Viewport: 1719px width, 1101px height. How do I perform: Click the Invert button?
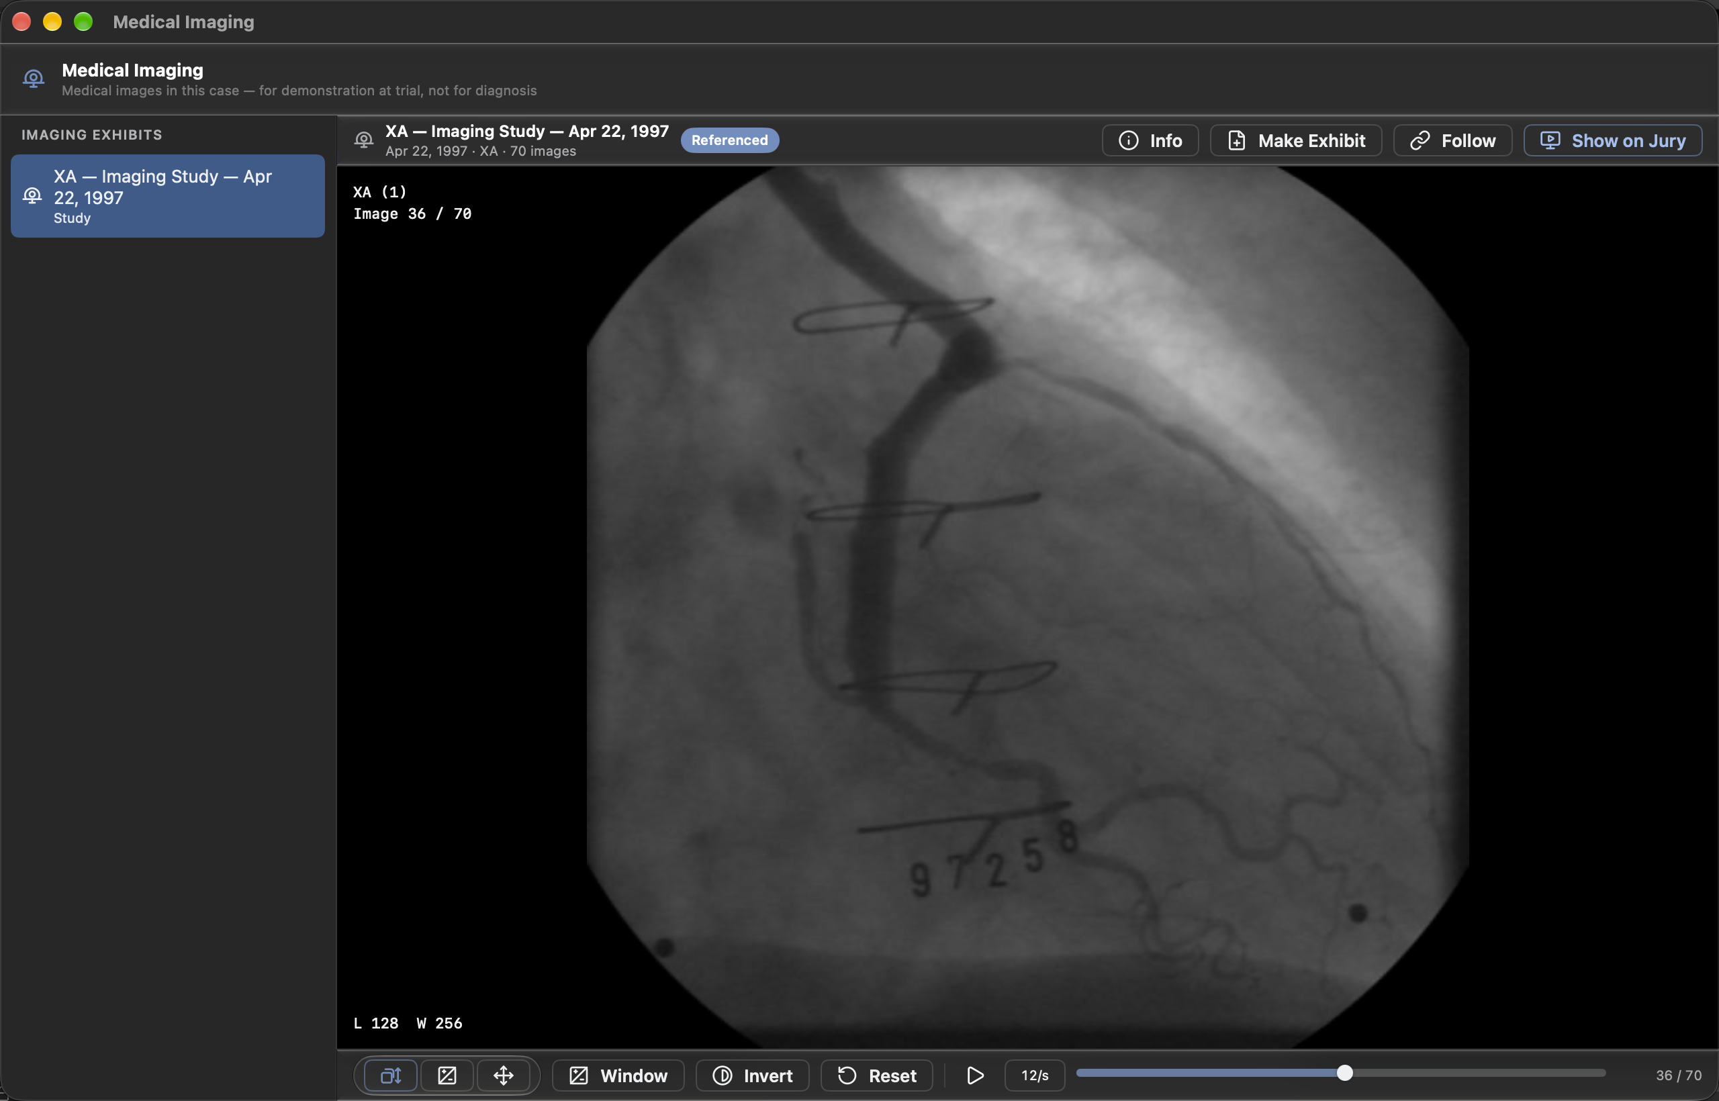[752, 1075]
